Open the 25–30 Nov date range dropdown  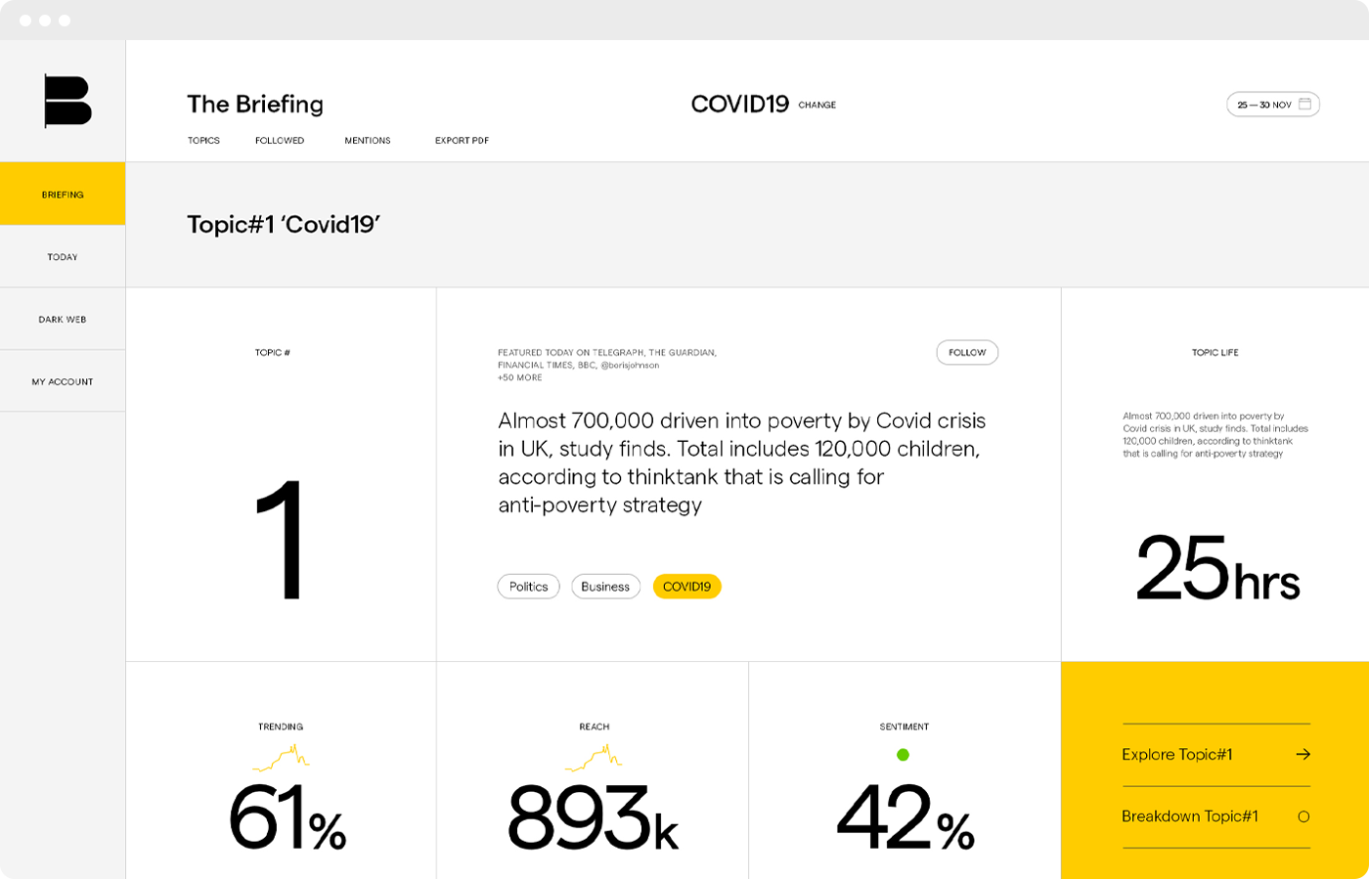(1264, 105)
